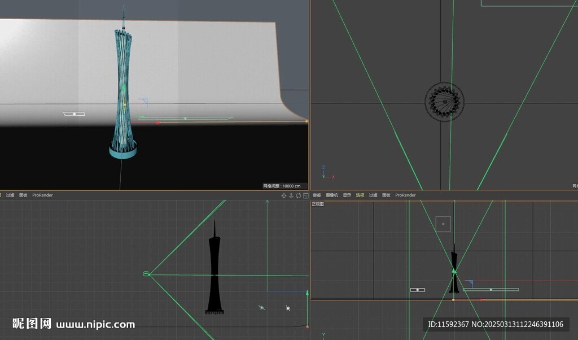Screen dimensions: 578x340
Task: Click the 正视图 viewport label
Action: tap(318, 204)
